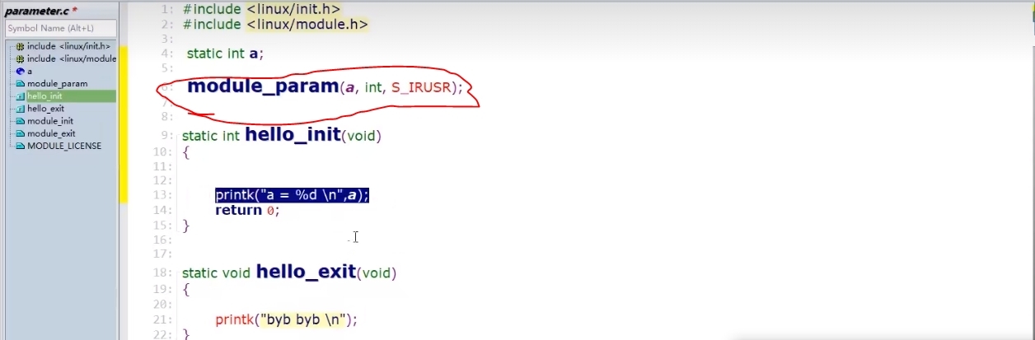Click printk("byb byb \n") line in editor
Viewport: 1035px width, 340px height.
coord(287,319)
